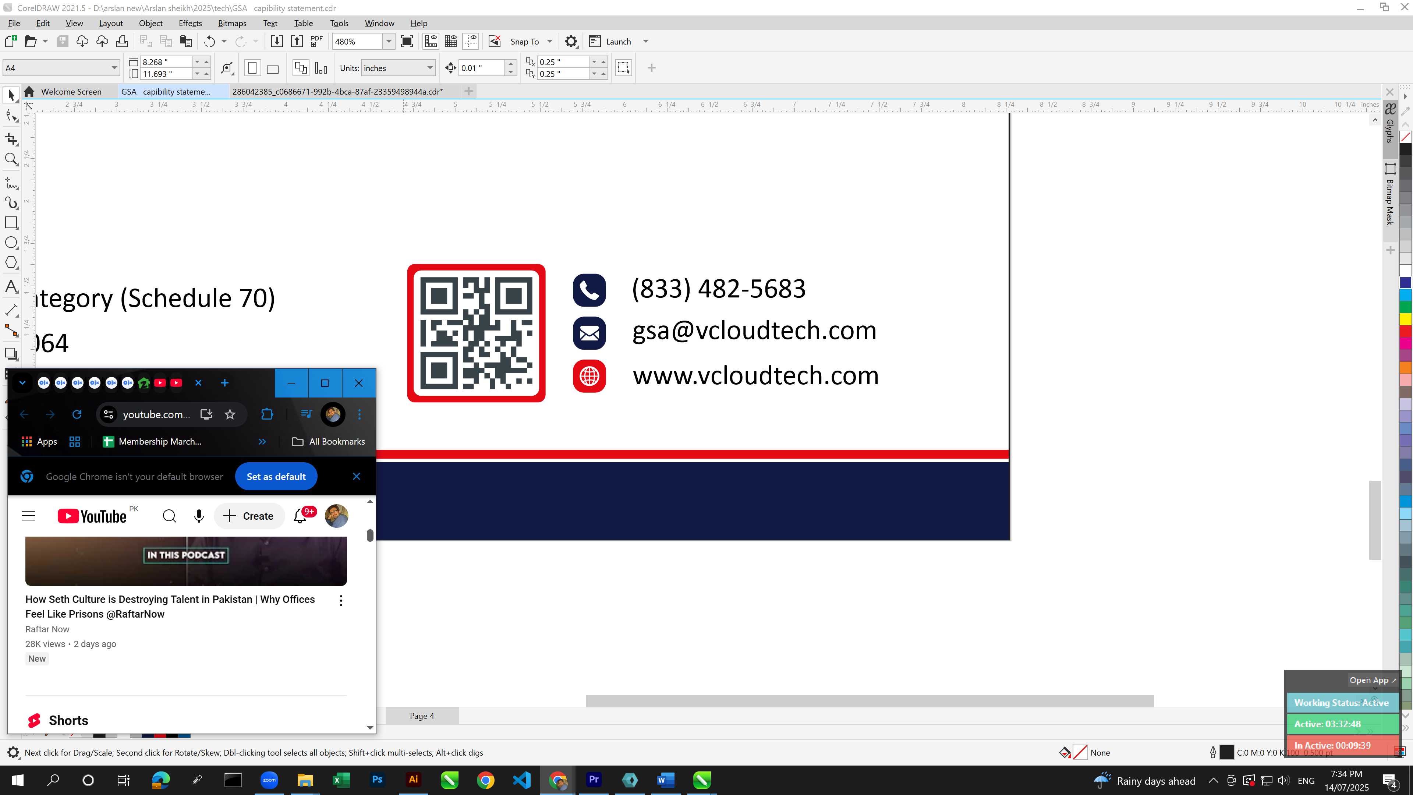
Task: Click the Welcome Screen home icon
Action: [29, 92]
